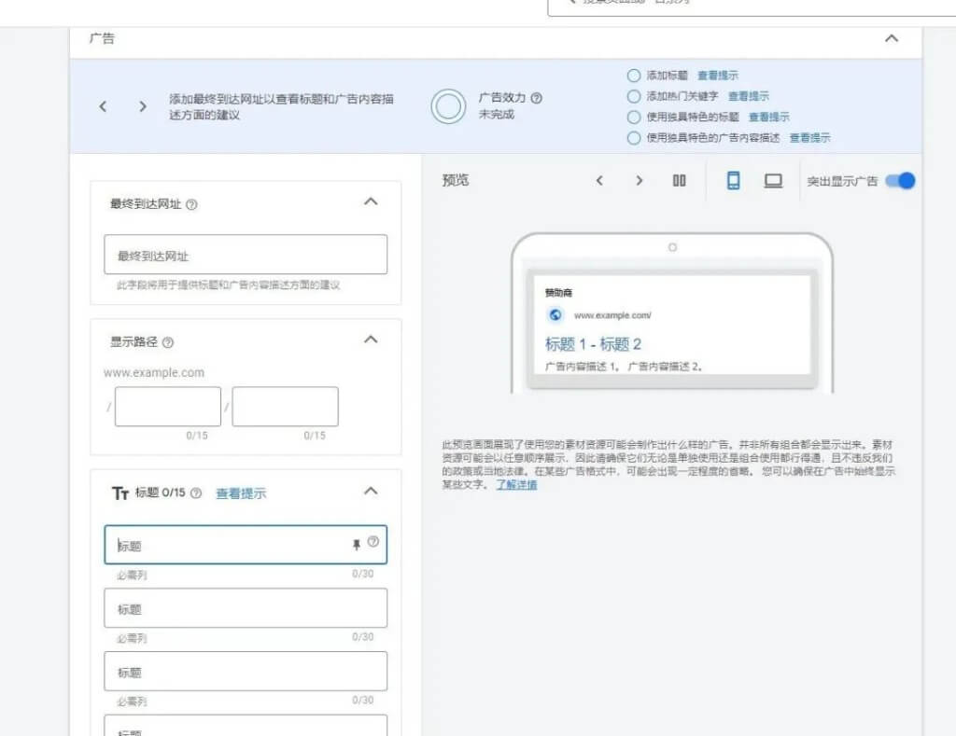
Task: Open 查看提示 link beside 使用独具特色的广告内容描述
Action: click(x=809, y=138)
